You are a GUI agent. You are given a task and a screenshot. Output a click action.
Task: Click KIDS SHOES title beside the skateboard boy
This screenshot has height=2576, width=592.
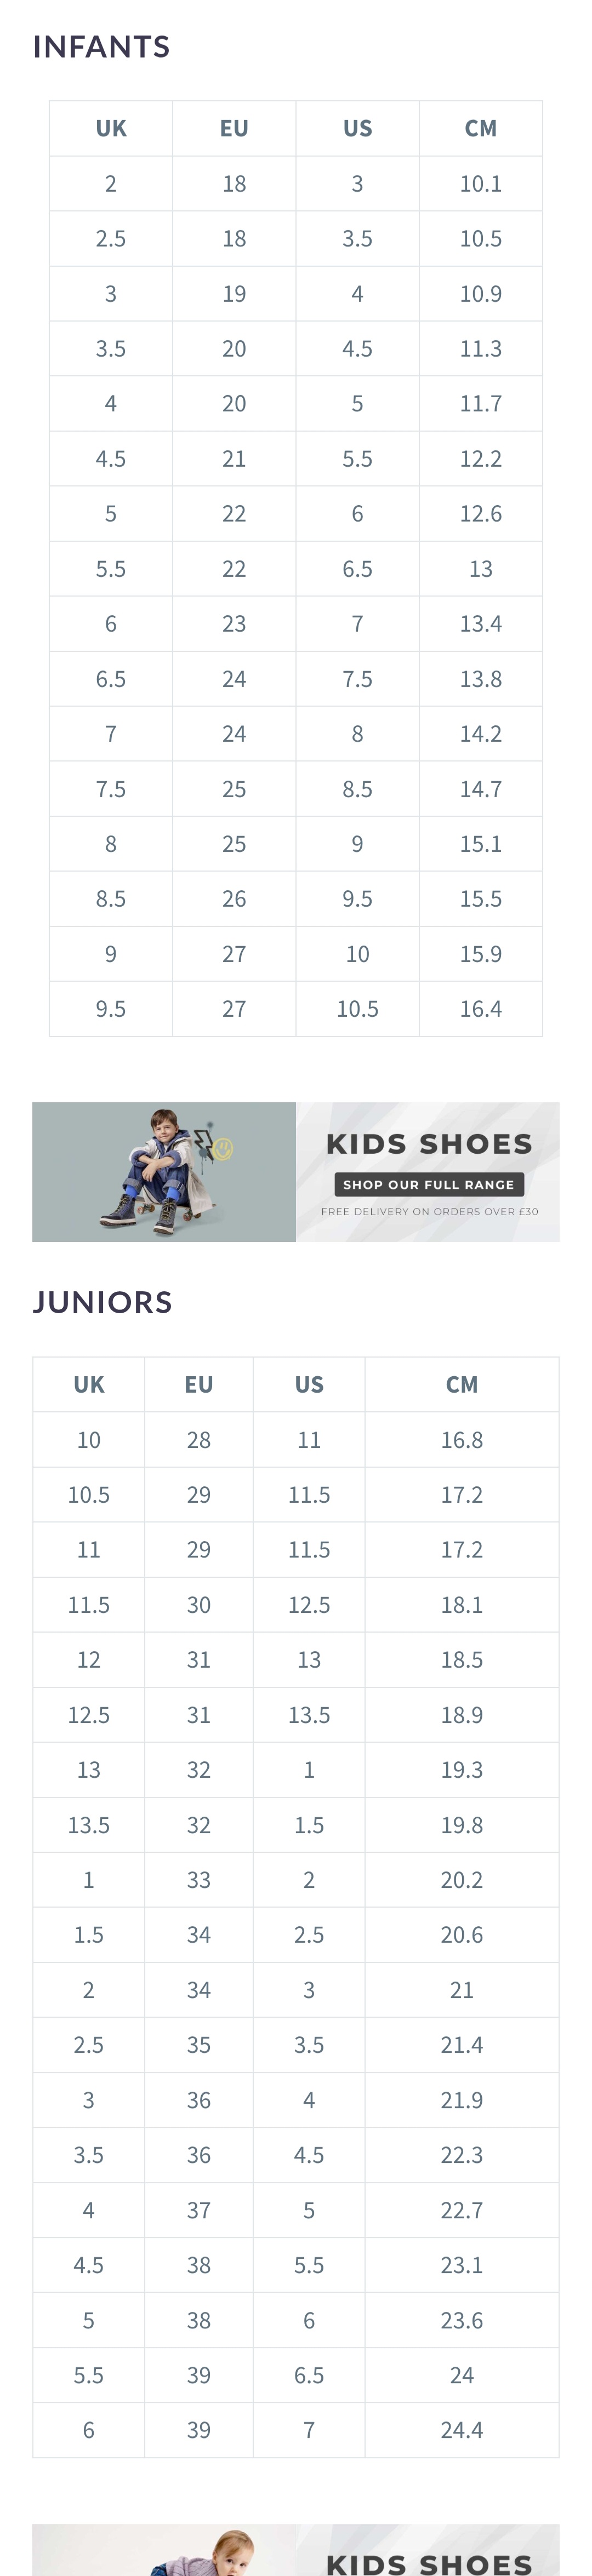pos(429,1144)
